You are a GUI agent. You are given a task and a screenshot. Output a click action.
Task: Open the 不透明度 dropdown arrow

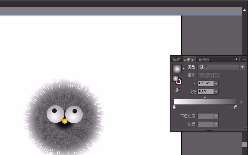click(x=216, y=116)
